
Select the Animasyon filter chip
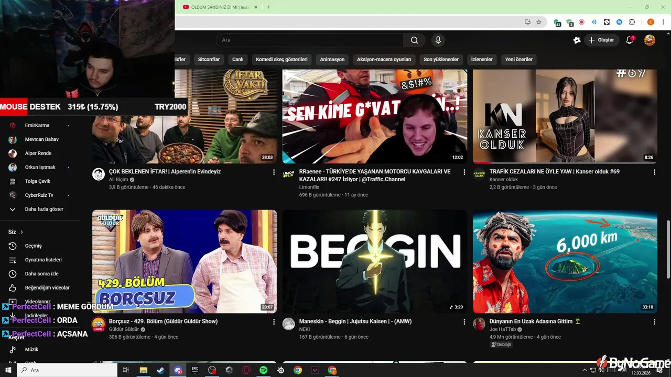(x=332, y=59)
